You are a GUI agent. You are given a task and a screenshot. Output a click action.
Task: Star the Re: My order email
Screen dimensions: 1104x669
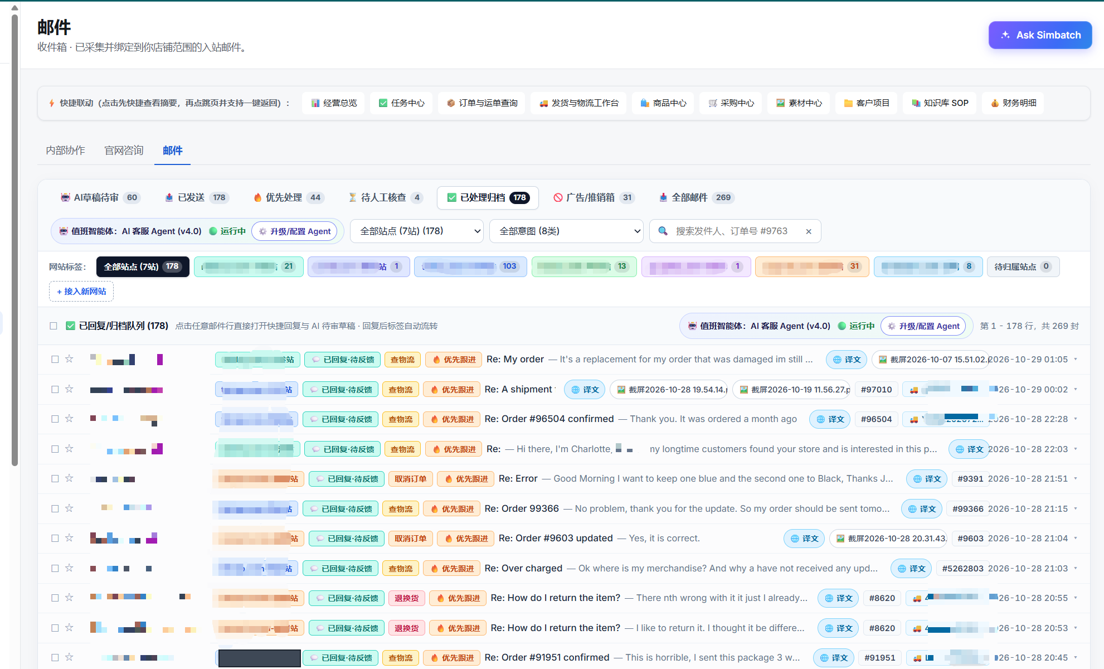(x=69, y=359)
